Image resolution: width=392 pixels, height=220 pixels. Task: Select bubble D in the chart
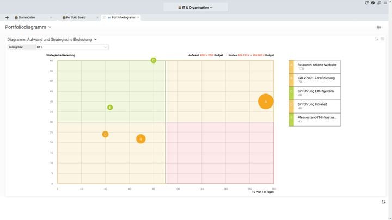(105, 134)
